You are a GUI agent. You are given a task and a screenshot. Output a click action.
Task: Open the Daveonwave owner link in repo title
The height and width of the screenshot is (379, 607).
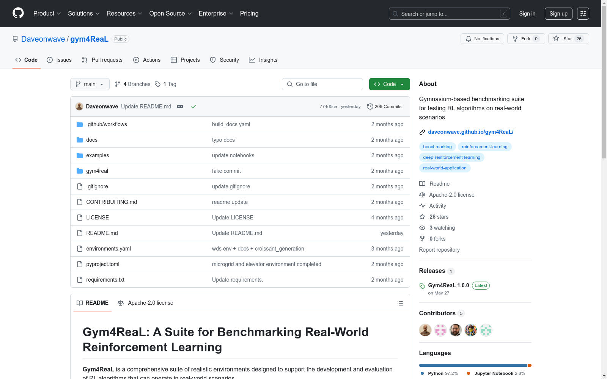click(x=43, y=39)
